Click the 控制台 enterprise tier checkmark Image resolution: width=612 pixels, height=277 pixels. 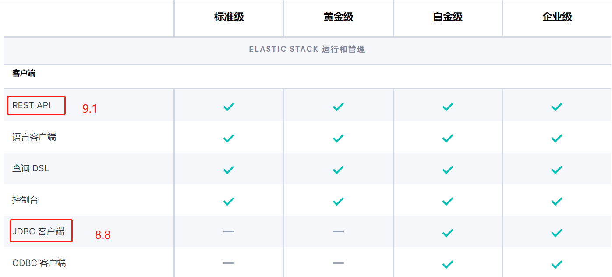(557, 201)
